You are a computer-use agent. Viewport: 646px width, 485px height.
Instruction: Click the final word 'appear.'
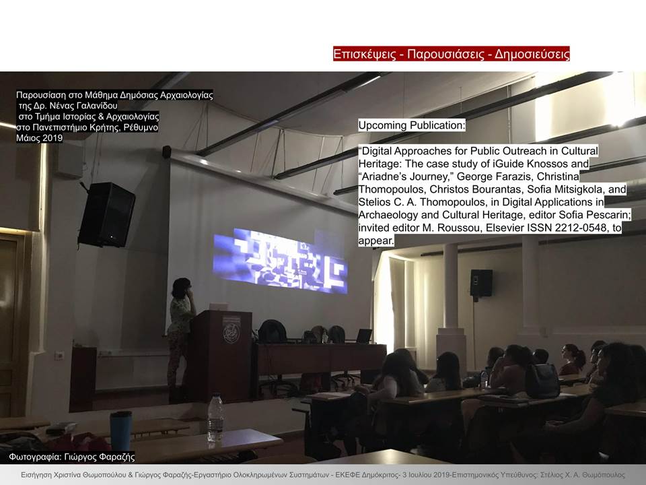376,240
